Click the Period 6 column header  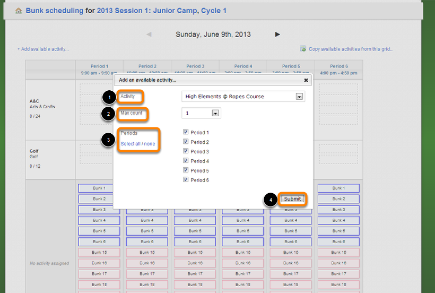(x=338, y=70)
